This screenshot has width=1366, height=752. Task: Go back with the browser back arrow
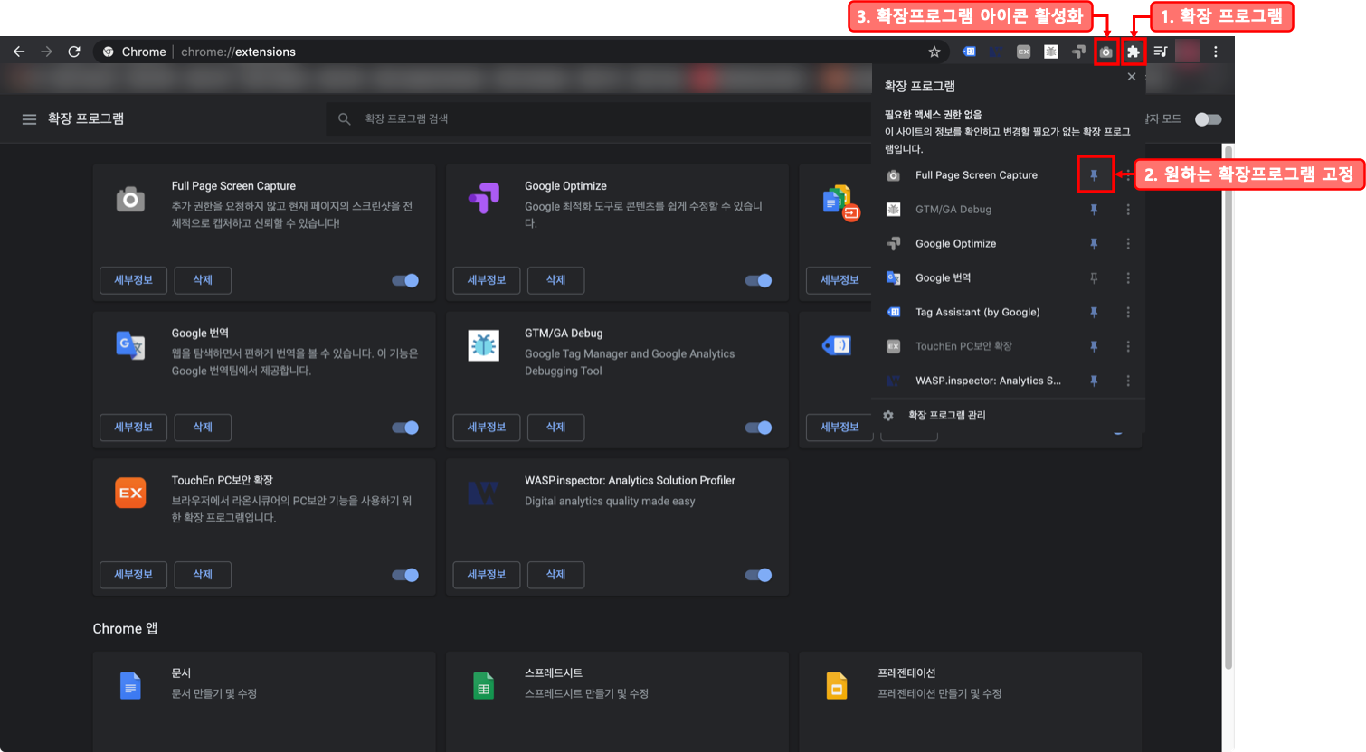pos(19,52)
